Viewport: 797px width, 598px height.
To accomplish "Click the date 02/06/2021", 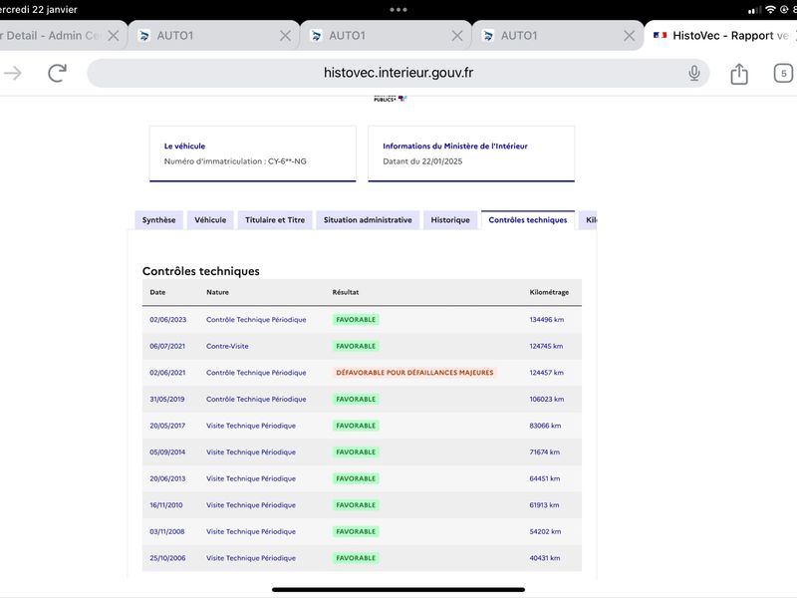I will click(167, 373).
